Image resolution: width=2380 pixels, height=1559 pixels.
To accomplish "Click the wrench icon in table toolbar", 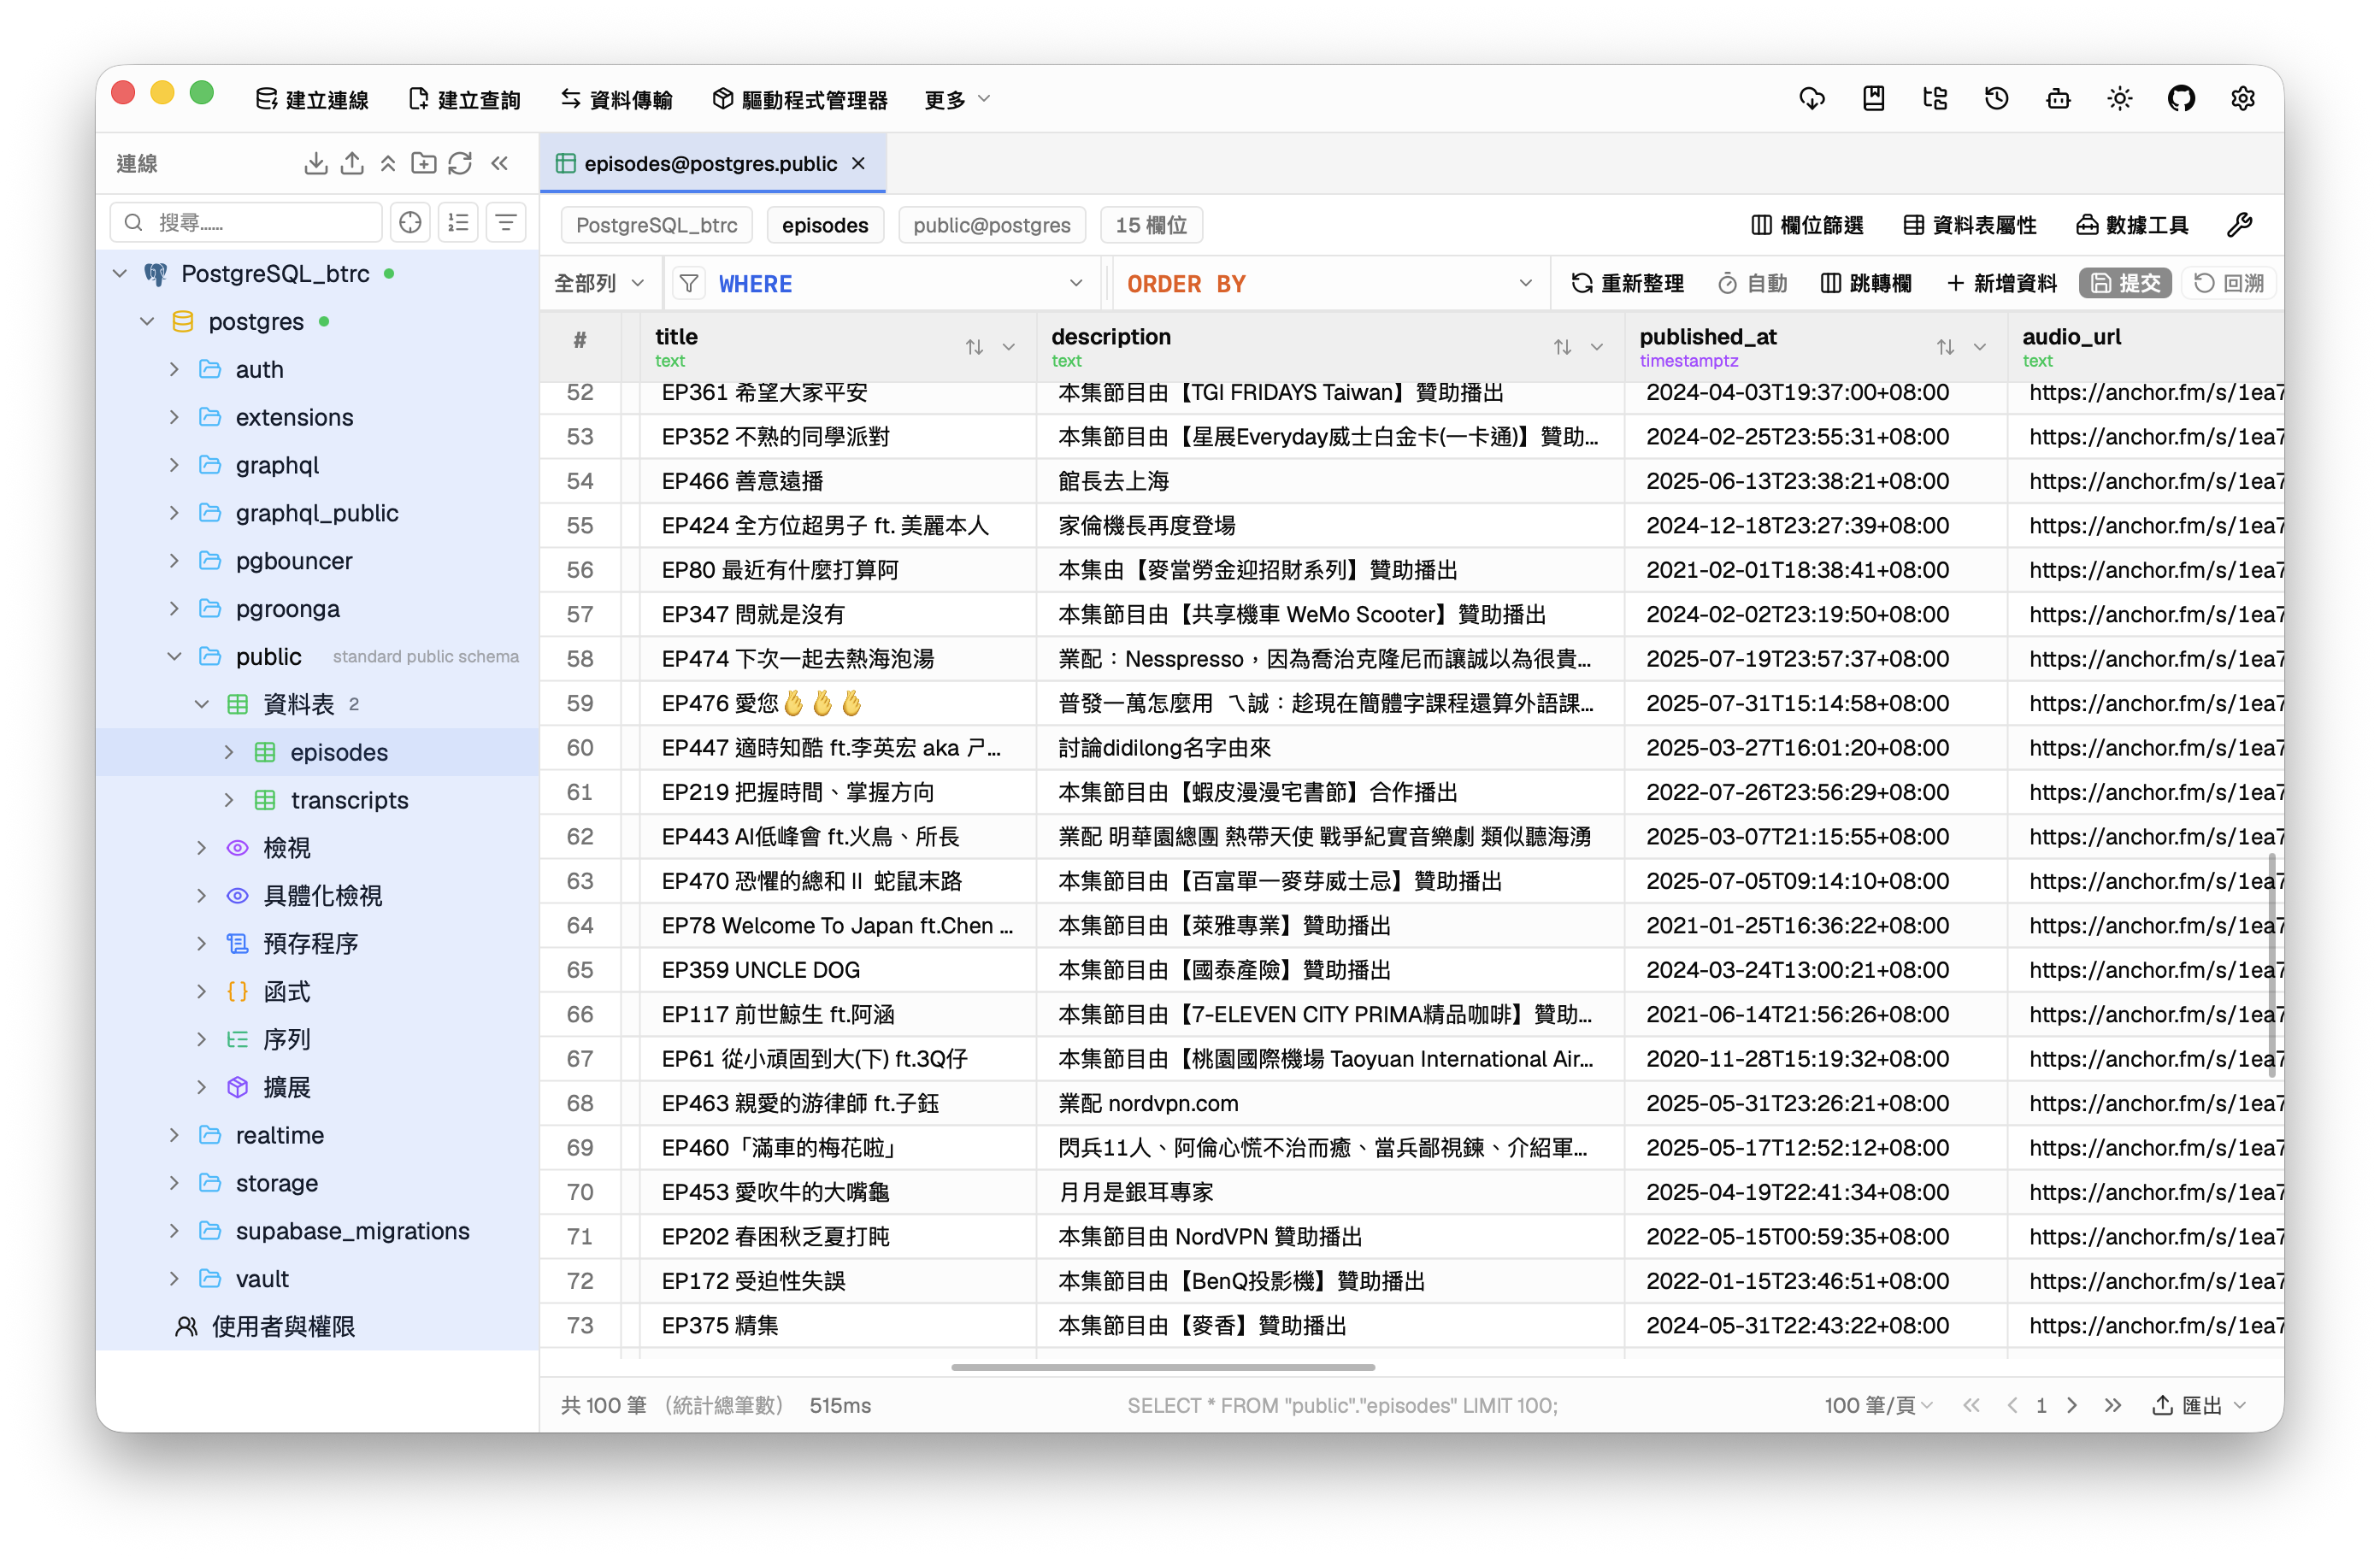I will tap(2240, 225).
